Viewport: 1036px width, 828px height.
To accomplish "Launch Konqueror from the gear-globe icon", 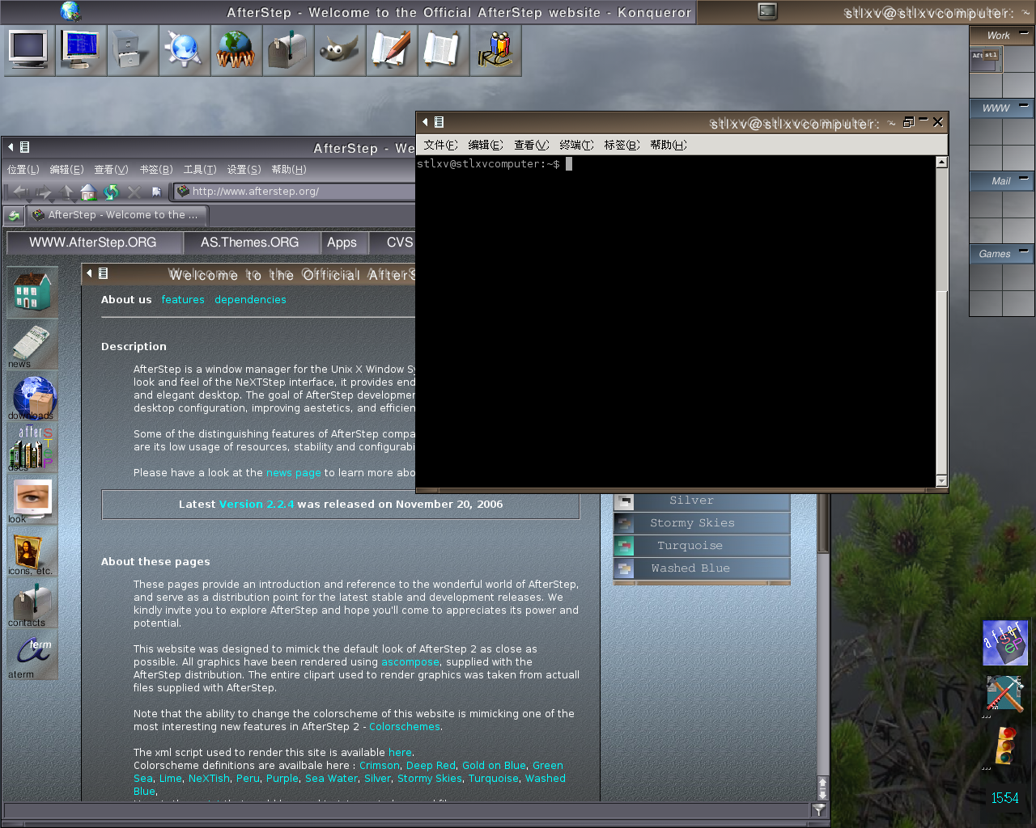I will click(x=185, y=50).
